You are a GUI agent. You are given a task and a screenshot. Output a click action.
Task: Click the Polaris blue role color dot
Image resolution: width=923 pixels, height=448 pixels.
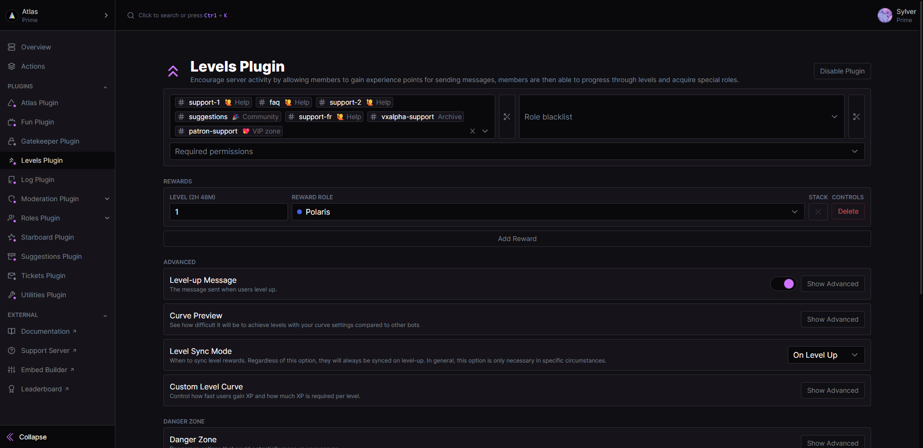[299, 212]
